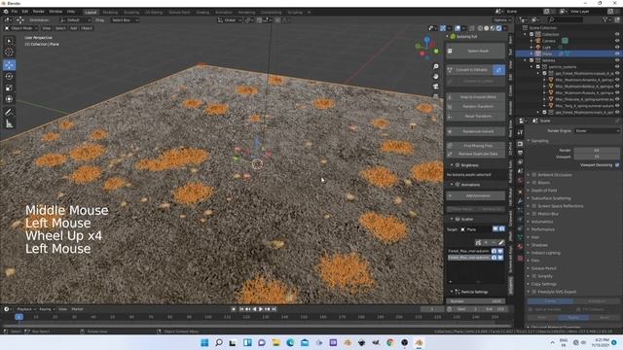
Task: Open Windows Start menu on taskbar
Action: point(204,342)
